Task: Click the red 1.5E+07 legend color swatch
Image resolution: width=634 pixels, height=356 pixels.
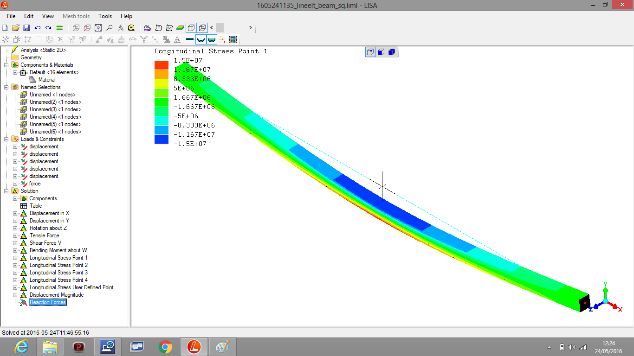Action: 161,64
